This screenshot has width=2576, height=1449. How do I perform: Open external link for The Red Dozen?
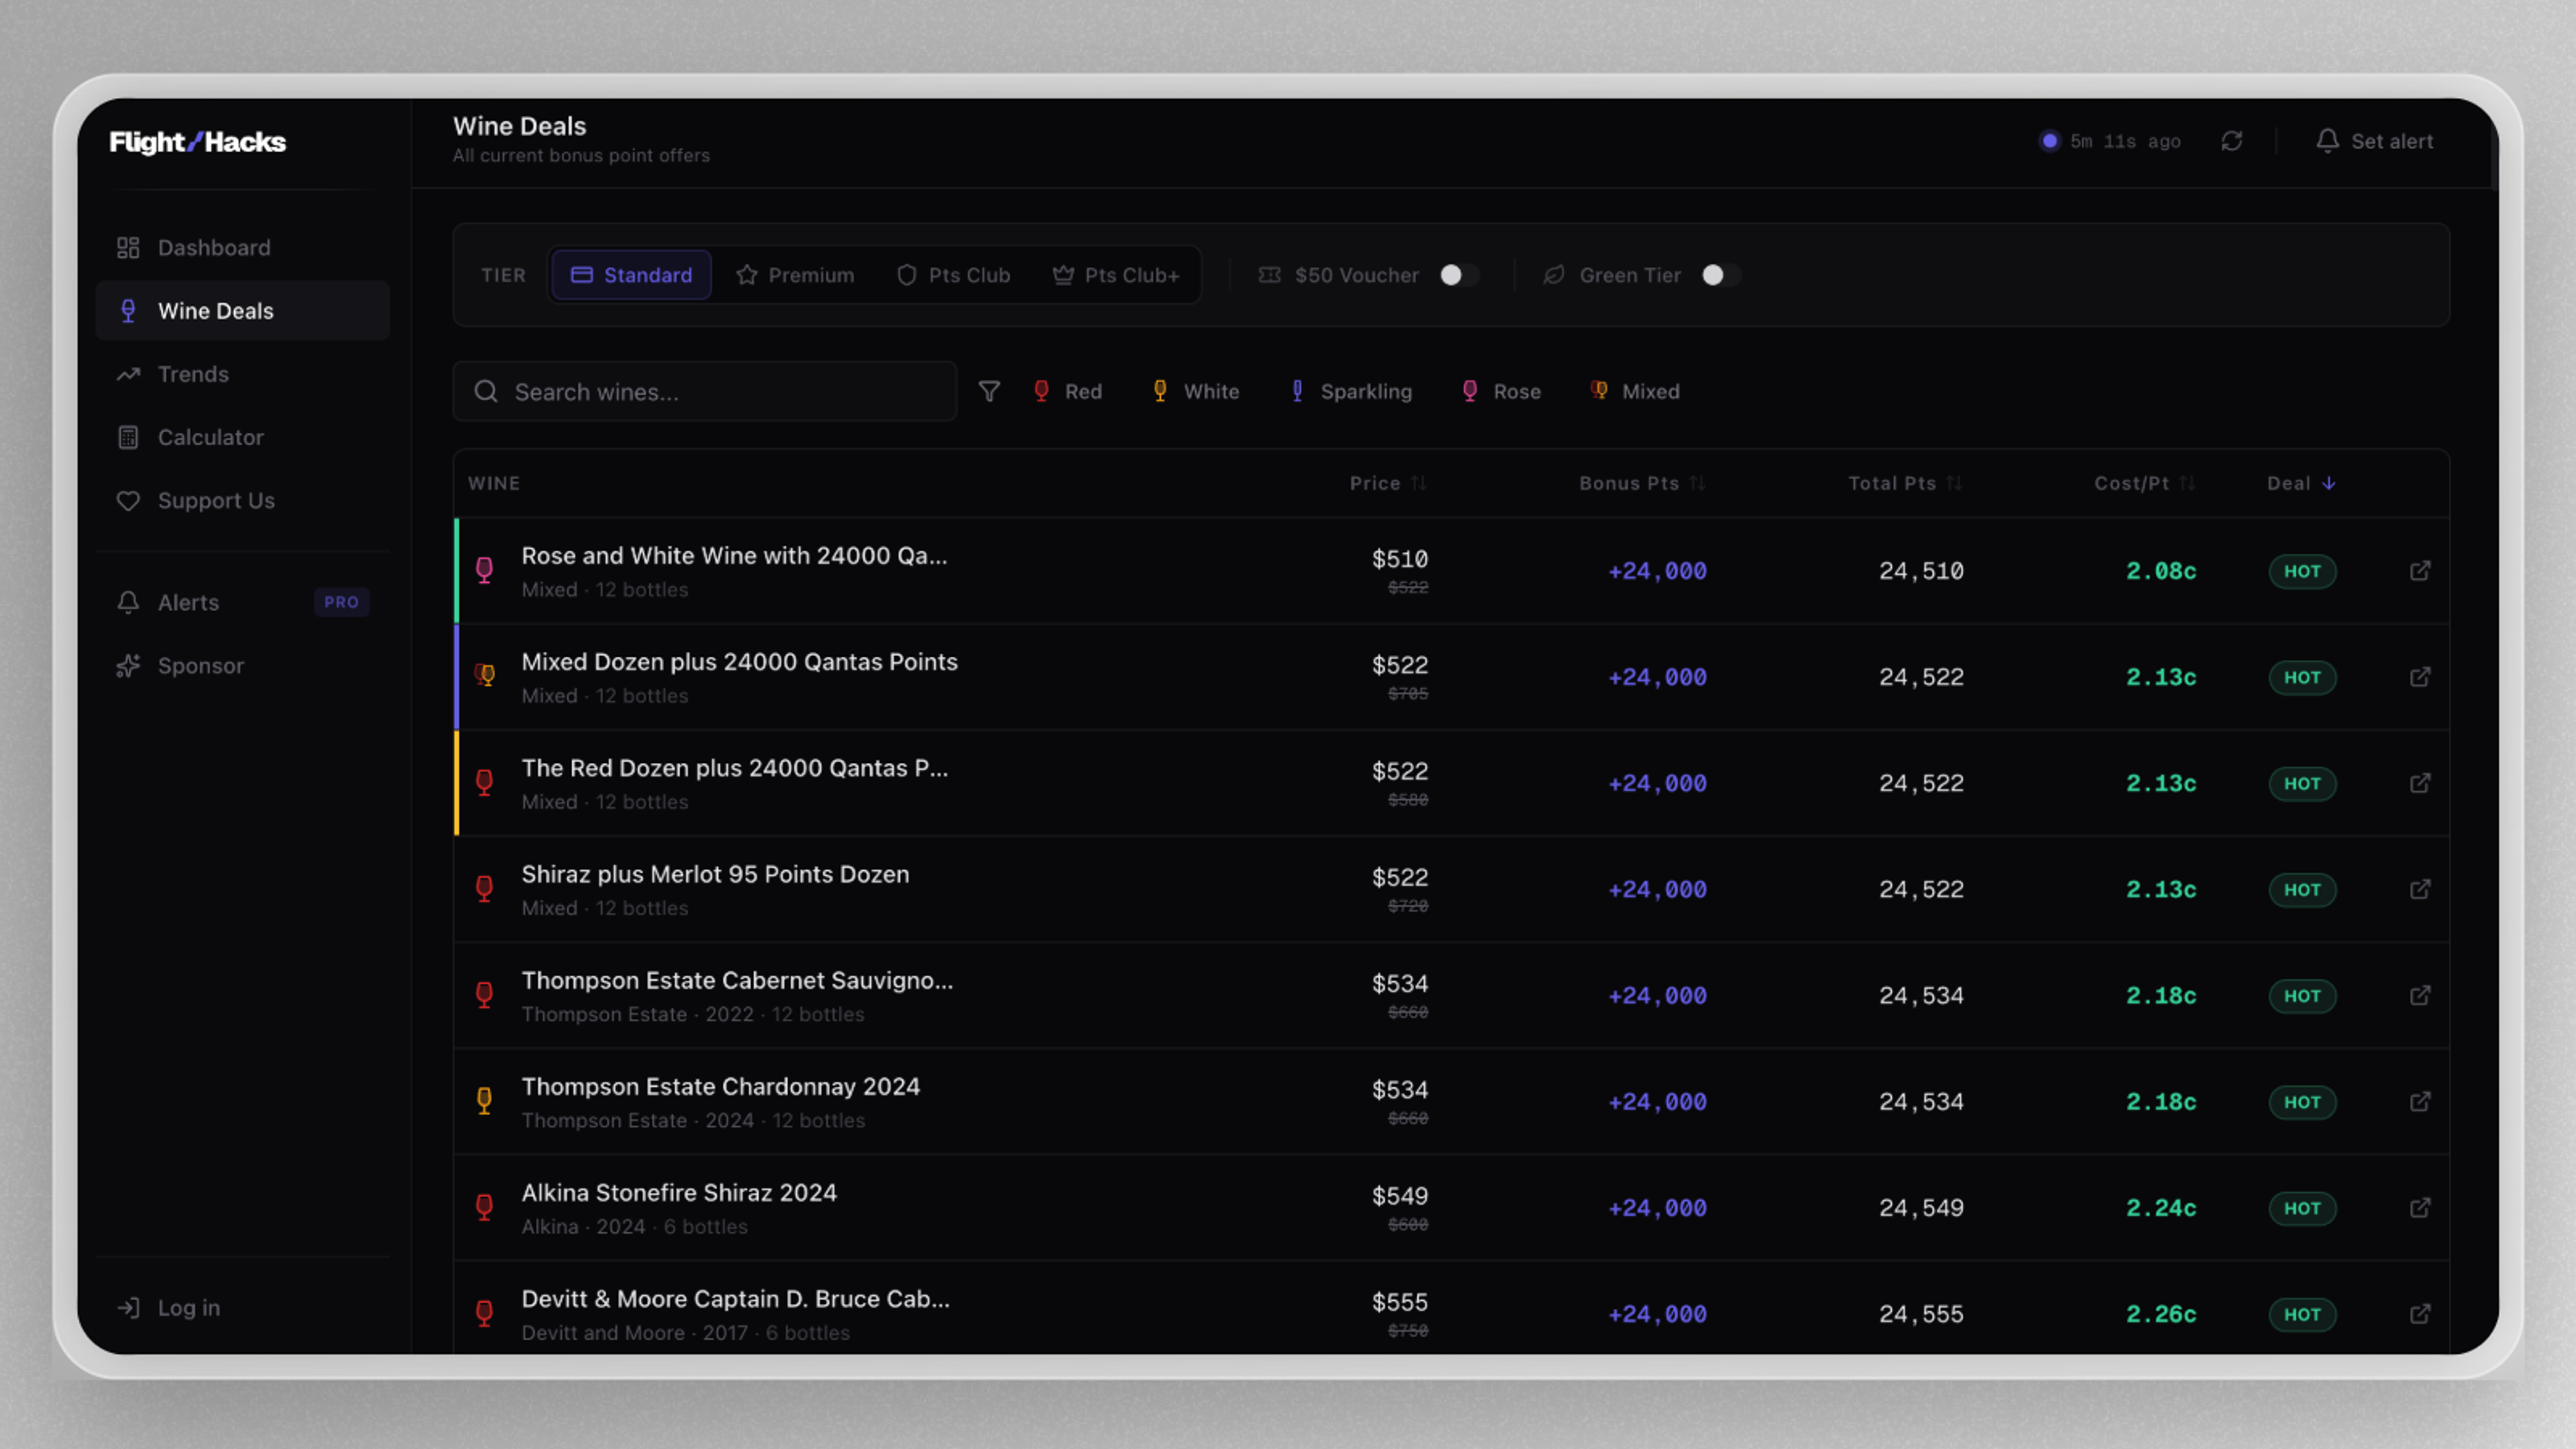[2419, 783]
